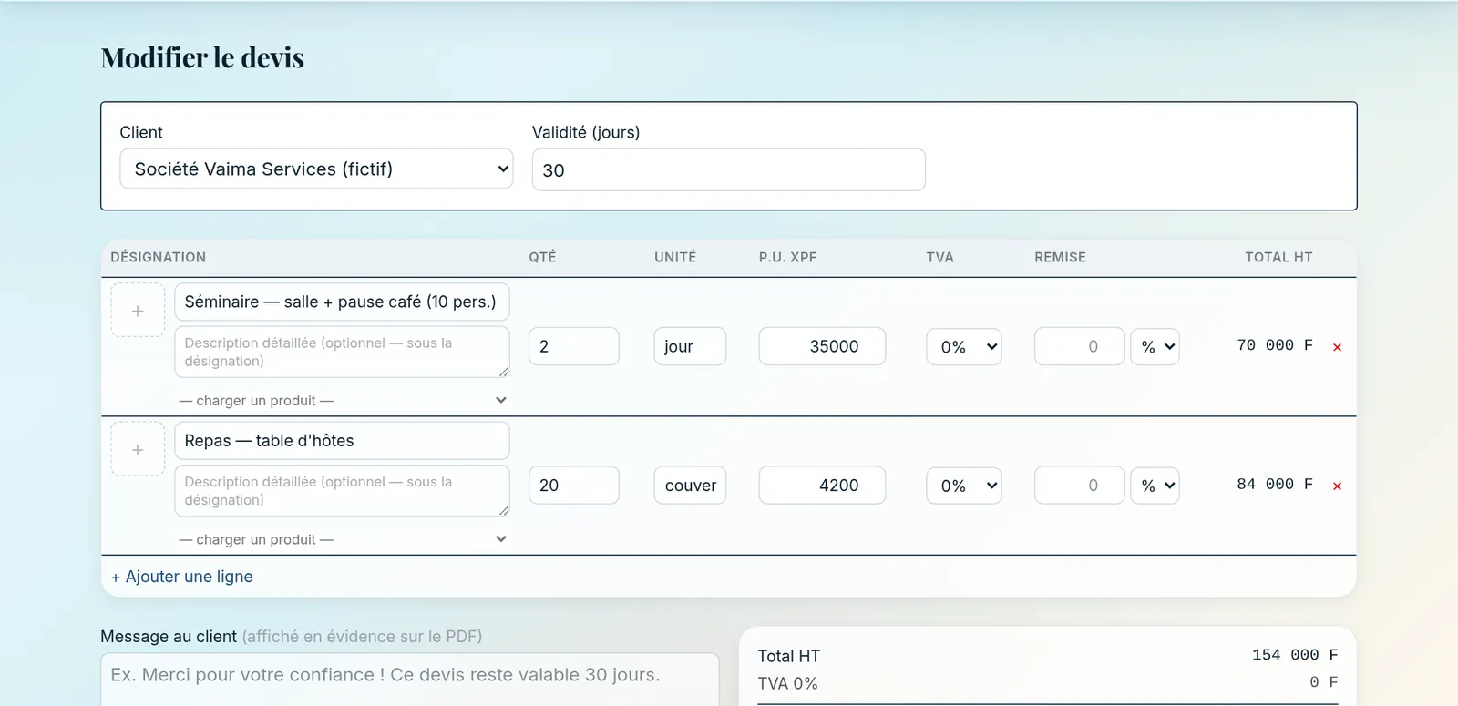Viewport: 1458px width, 706px height.
Task: Open TVA dropdown for Repas line
Action: click(x=964, y=486)
